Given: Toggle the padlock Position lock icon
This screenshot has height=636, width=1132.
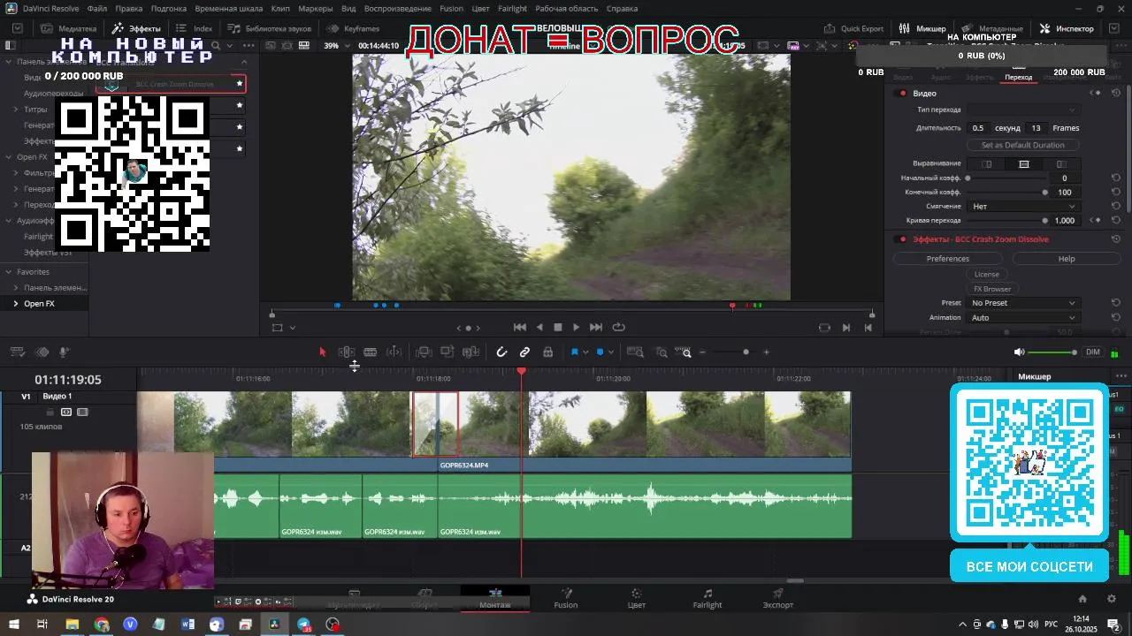Looking at the screenshot, I should point(548,352).
